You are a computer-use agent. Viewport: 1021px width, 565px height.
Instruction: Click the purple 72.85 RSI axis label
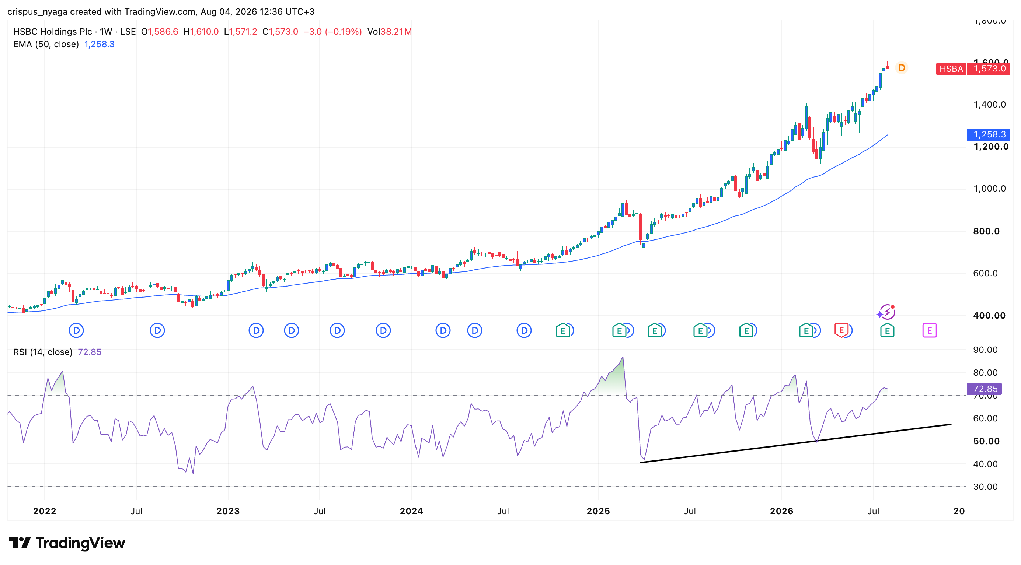tap(985, 389)
